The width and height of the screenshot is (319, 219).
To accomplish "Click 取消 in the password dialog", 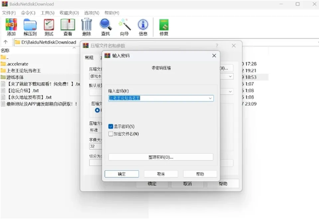I will [161, 174].
